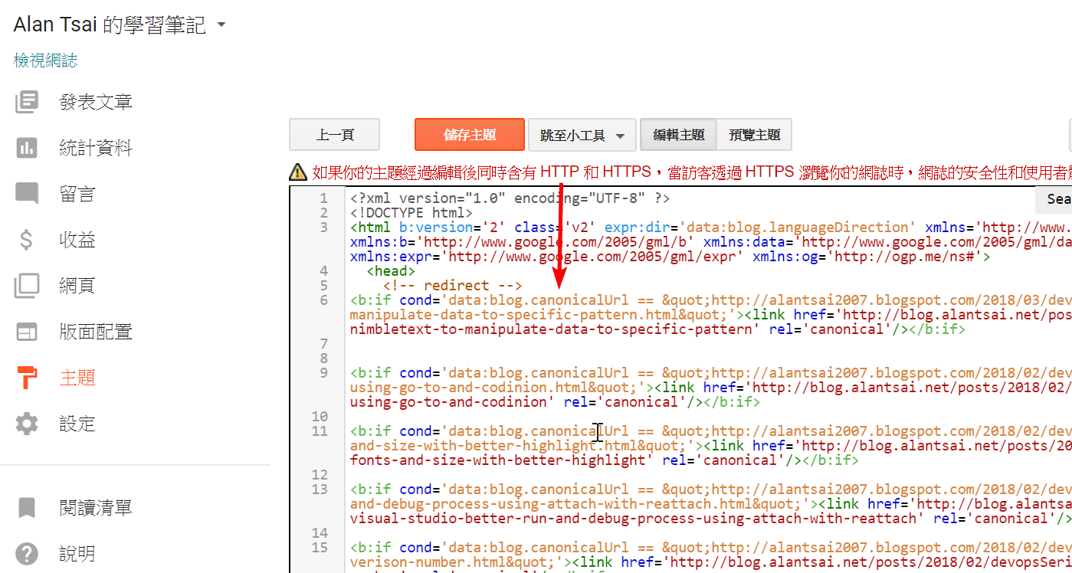The image size is (1072, 573).
Task: Click line number 6 in the gutter
Action: (324, 300)
